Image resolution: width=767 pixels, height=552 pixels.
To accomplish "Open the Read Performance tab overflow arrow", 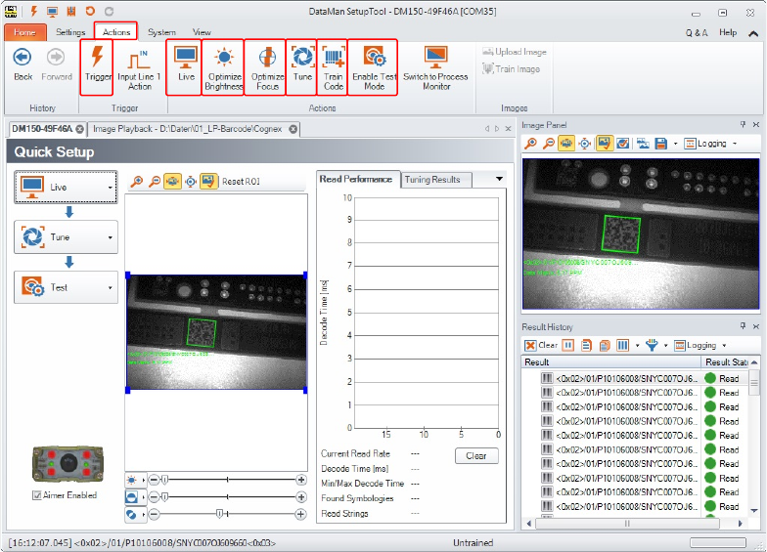I will pos(499,179).
